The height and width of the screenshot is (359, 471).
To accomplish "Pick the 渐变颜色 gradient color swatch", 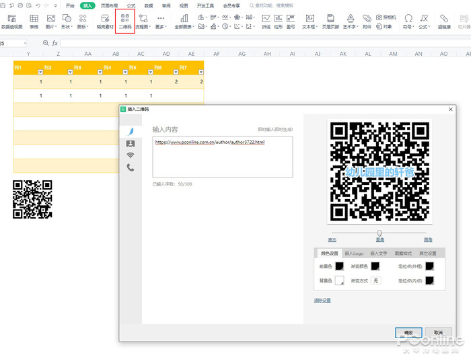I will point(375,266).
